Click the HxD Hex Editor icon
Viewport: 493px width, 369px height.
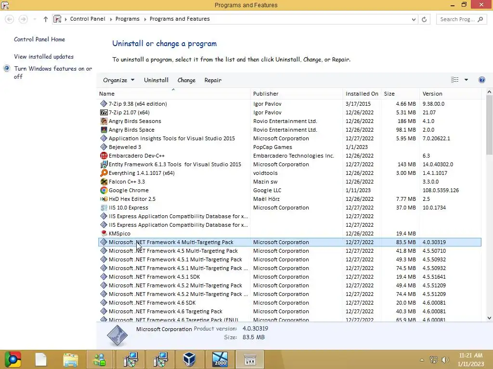pyautogui.click(x=104, y=199)
